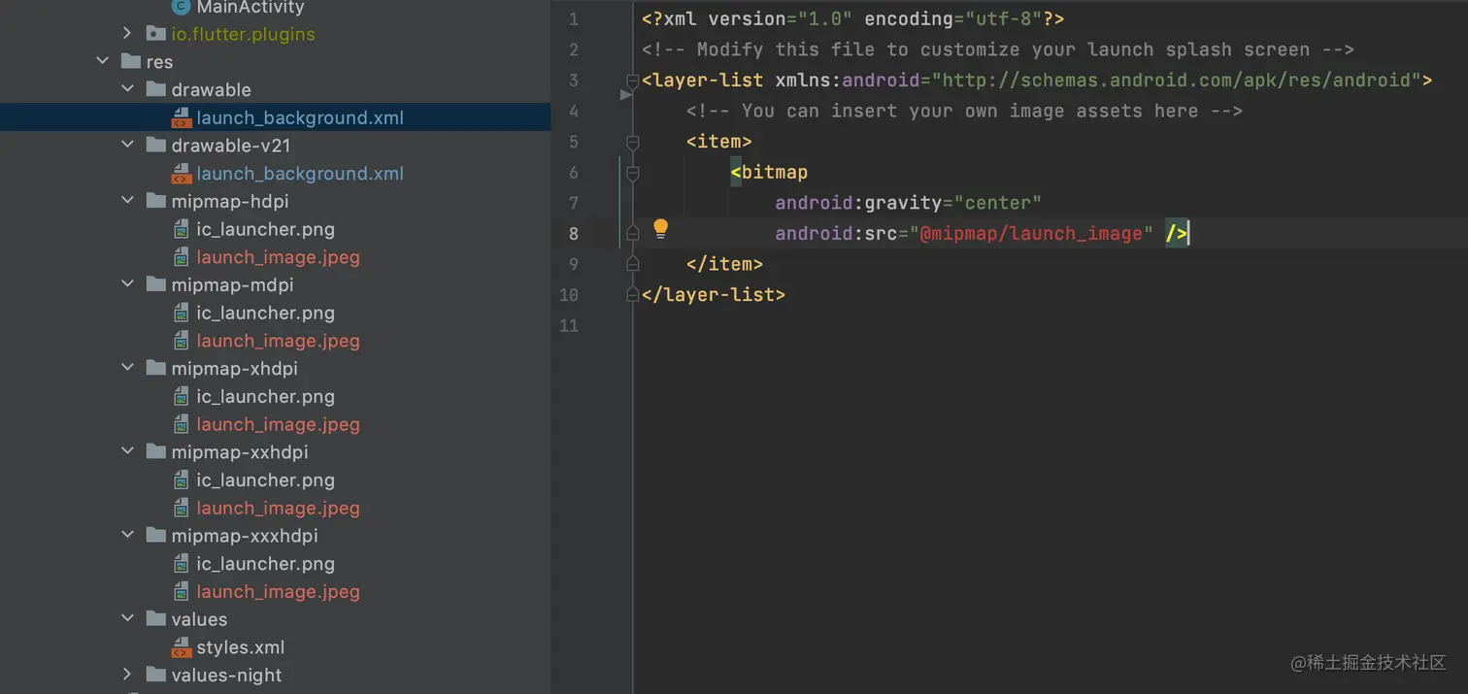Open launch_background.xml under drawable-v21

coord(300,174)
